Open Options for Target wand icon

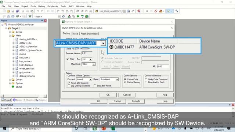(64, 16)
